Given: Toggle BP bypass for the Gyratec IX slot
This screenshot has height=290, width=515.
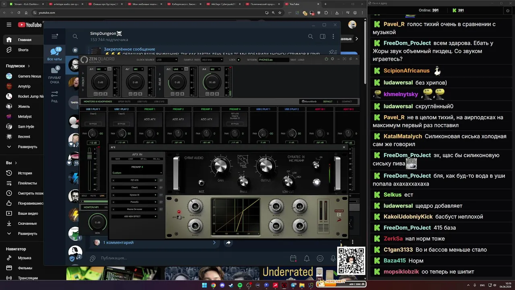Looking at the screenshot, I should 161,195.
